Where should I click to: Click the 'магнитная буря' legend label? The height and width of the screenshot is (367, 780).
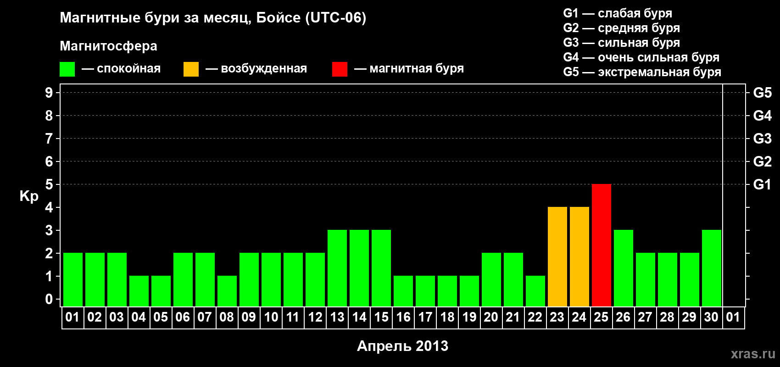pos(417,69)
